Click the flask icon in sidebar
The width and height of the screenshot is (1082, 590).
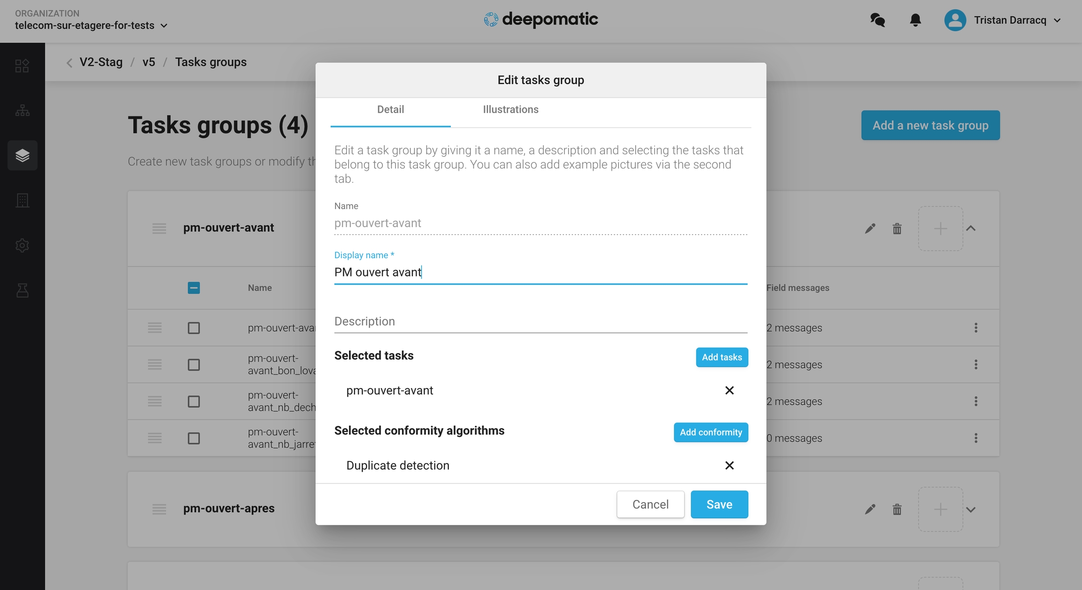pyautogui.click(x=22, y=291)
